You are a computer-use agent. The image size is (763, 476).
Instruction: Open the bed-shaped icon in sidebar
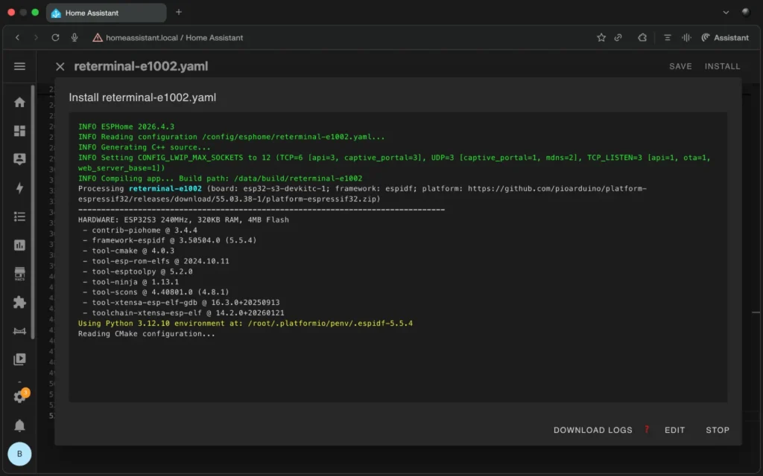[x=19, y=331]
